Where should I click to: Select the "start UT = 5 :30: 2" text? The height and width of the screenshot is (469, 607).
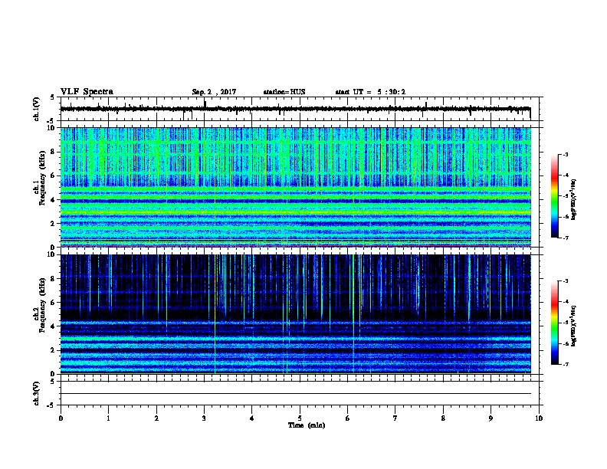[x=370, y=92]
